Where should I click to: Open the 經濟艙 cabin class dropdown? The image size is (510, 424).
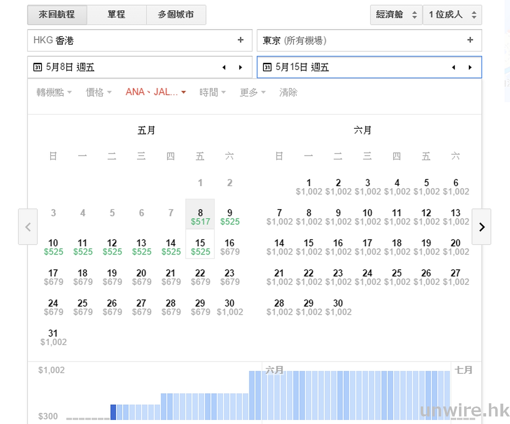[x=396, y=15]
